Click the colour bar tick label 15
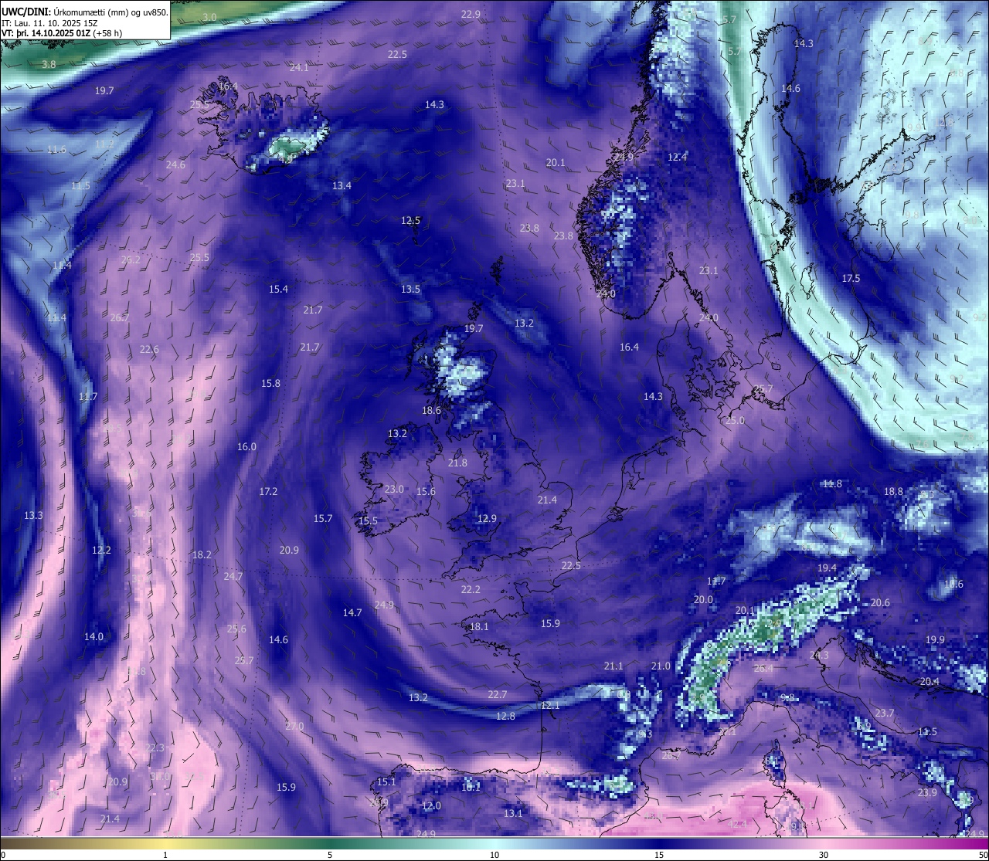This screenshot has height=861, width=989. [x=659, y=855]
